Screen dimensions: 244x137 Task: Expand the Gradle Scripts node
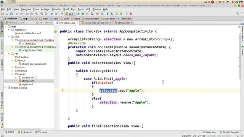pyautogui.click(x=5, y=88)
